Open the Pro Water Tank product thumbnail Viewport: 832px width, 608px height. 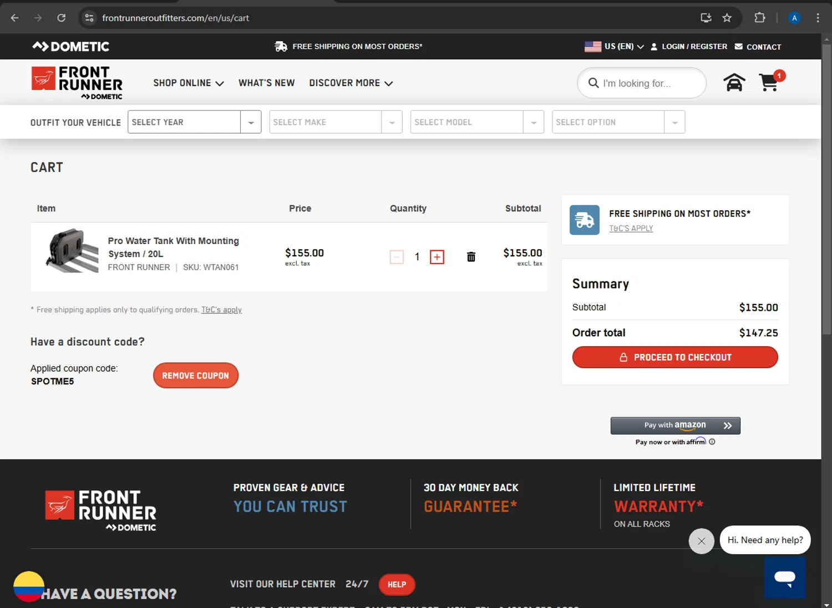pos(72,251)
